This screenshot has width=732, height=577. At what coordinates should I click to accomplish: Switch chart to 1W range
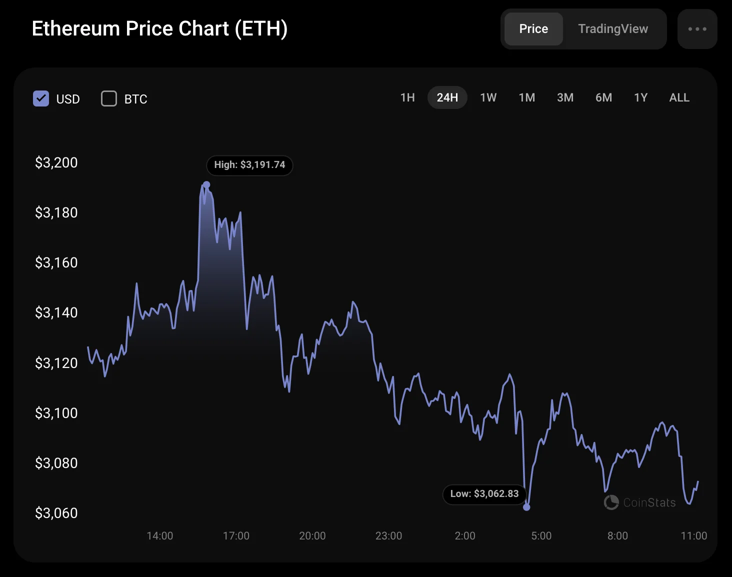pos(488,97)
